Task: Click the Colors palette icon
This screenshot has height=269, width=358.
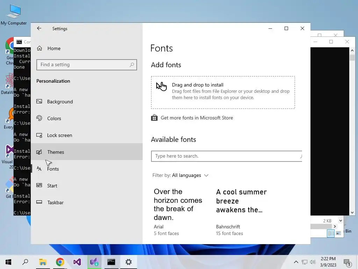Action: (x=39, y=118)
